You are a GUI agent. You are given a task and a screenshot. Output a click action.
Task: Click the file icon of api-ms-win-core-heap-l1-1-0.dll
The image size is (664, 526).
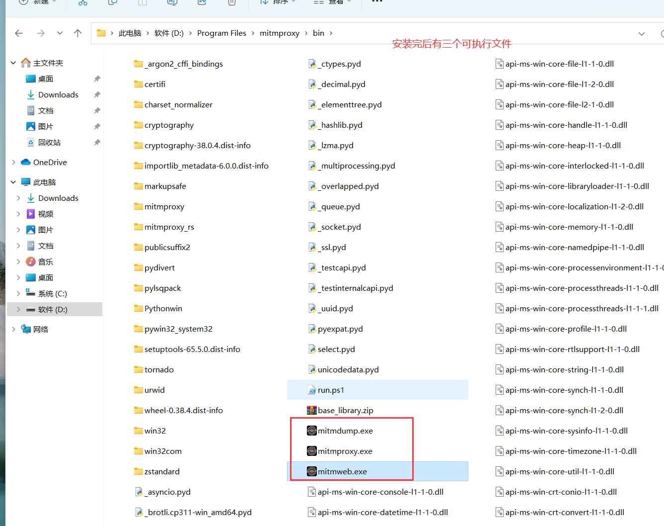click(500, 145)
